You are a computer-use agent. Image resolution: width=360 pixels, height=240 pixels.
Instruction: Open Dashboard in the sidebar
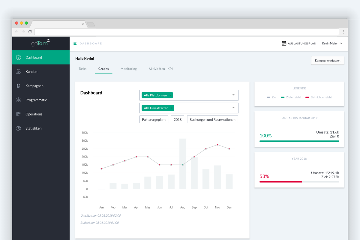click(41, 57)
